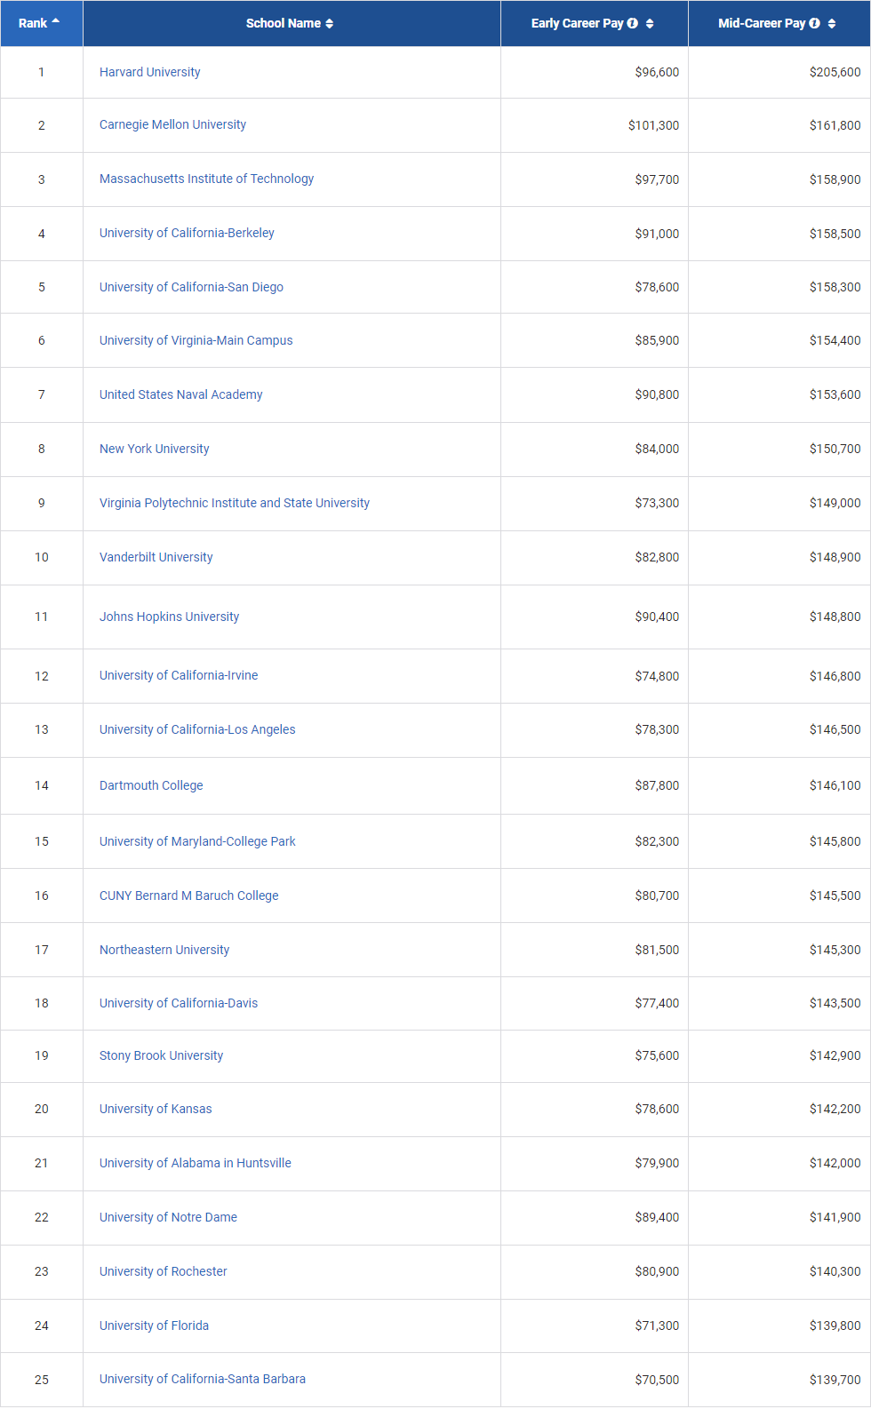Open United States Naval Academy link
Screen dimensions: 871x1409
(x=180, y=394)
